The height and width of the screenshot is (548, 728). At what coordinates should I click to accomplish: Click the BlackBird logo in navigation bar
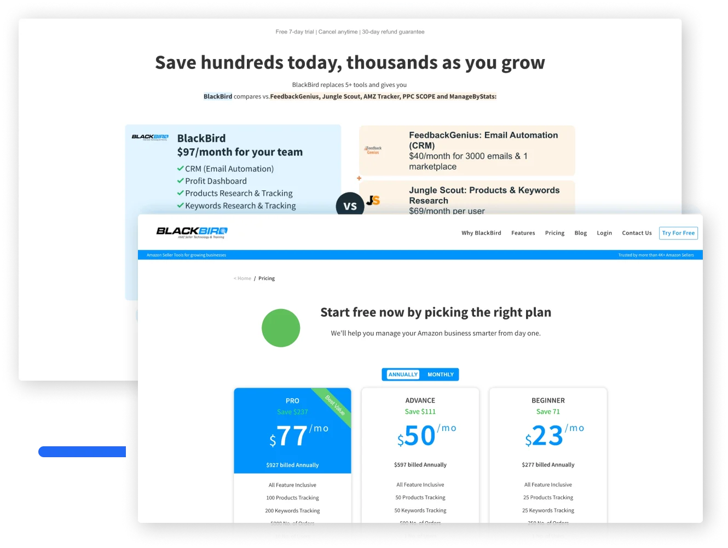(x=192, y=232)
